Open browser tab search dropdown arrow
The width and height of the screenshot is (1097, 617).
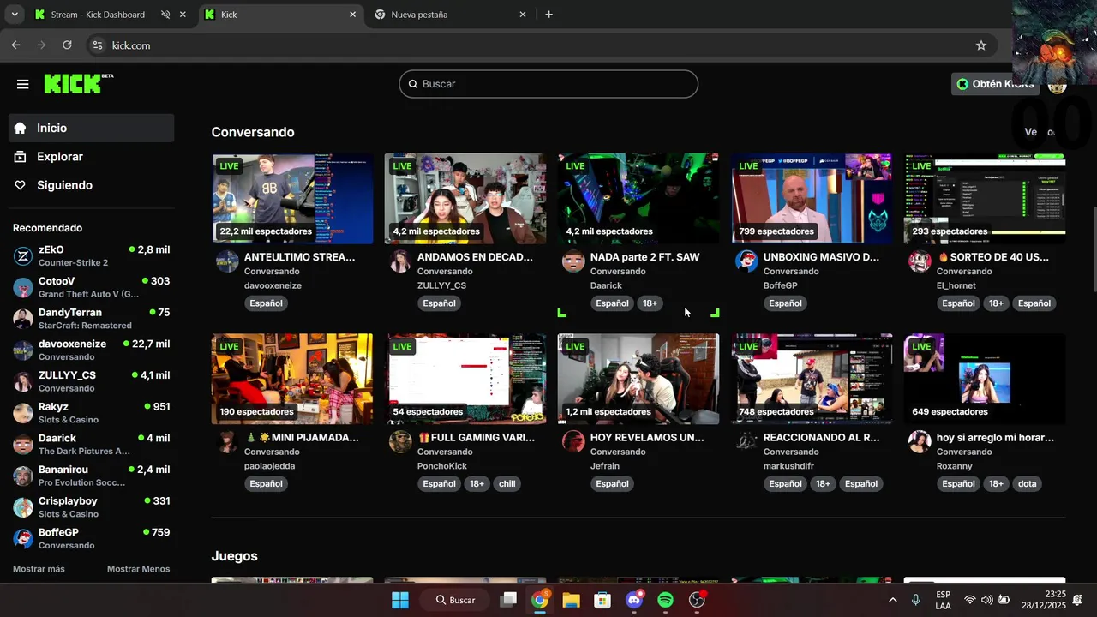(x=14, y=15)
